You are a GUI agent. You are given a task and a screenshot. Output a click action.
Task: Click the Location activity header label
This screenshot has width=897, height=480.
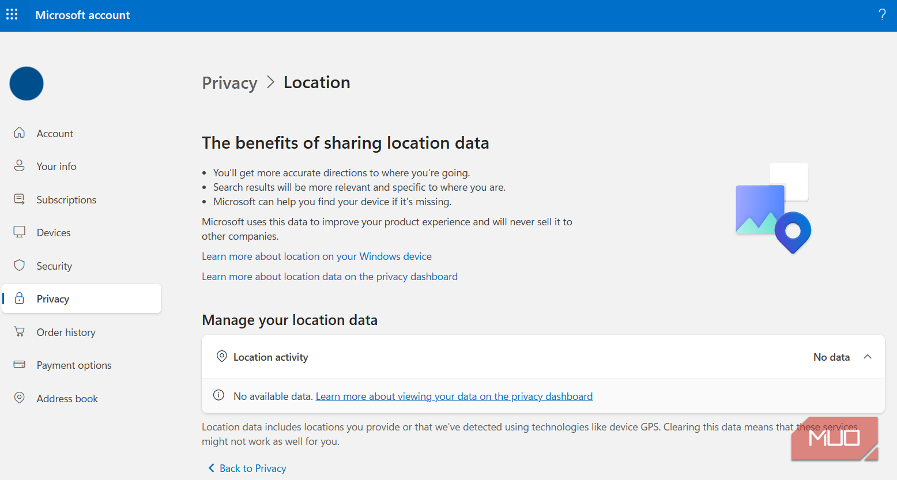tap(271, 357)
